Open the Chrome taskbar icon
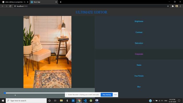 79,100
